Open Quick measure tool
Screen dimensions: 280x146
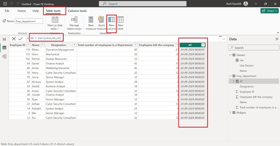coord(101,23)
